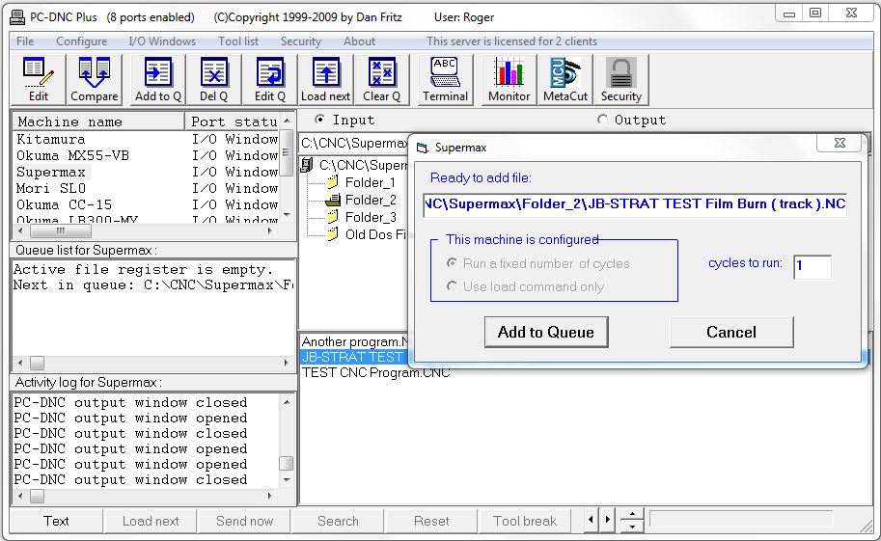The height and width of the screenshot is (541, 881).
Task: Click bottom bar spinner up arrow
Action: (632, 513)
